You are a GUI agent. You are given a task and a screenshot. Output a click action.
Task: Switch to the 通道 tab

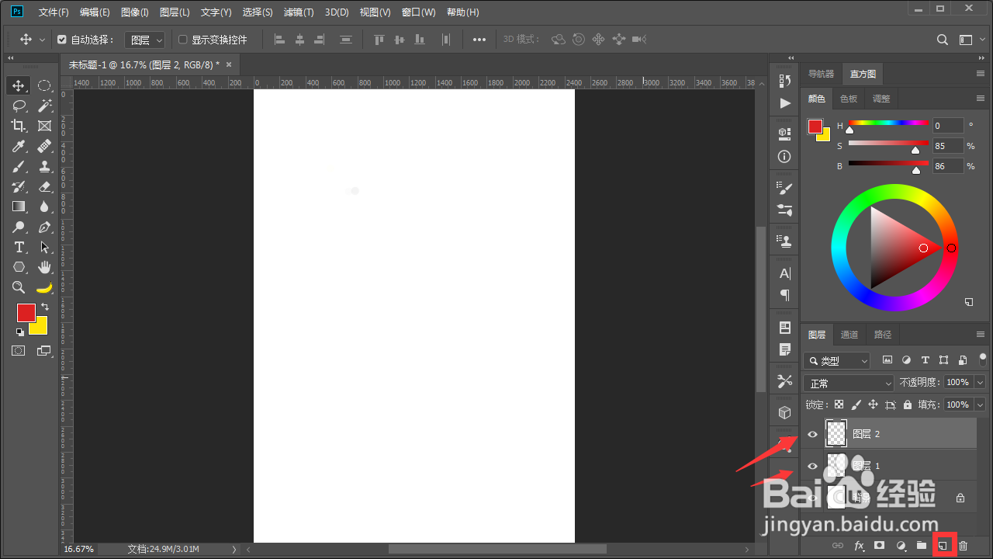[849, 335]
